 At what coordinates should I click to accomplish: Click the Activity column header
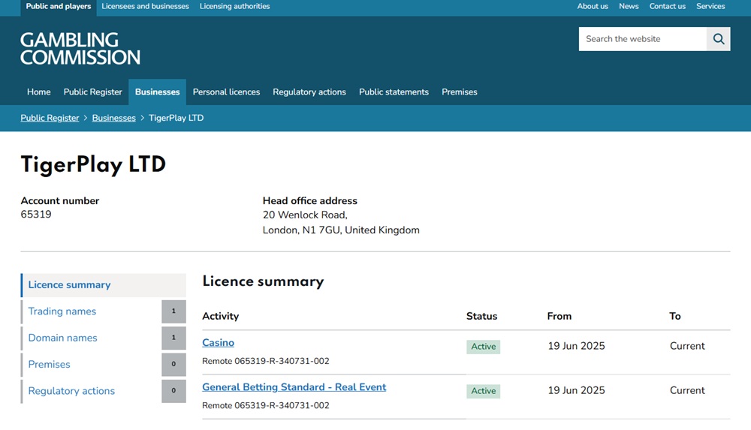[x=220, y=317]
